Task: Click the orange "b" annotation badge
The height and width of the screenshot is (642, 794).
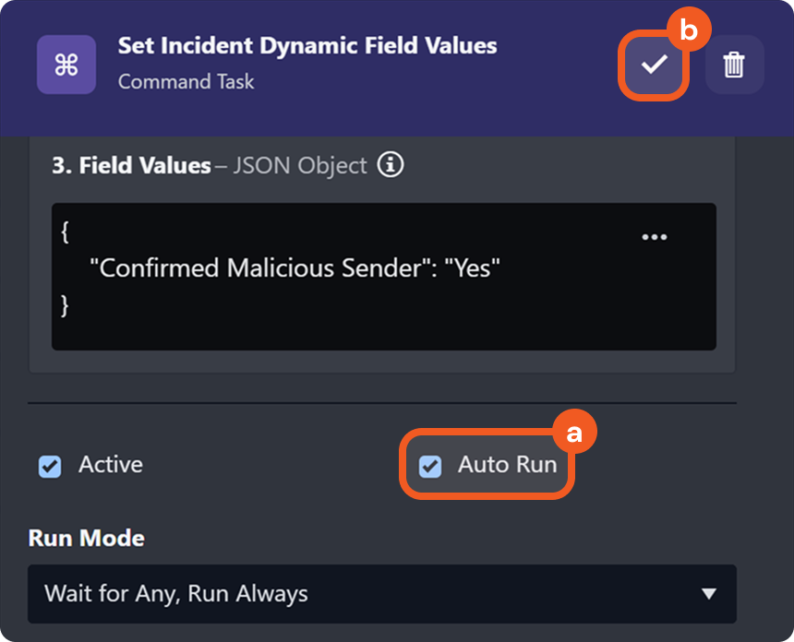Action: pyautogui.click(x=689, y=30)
